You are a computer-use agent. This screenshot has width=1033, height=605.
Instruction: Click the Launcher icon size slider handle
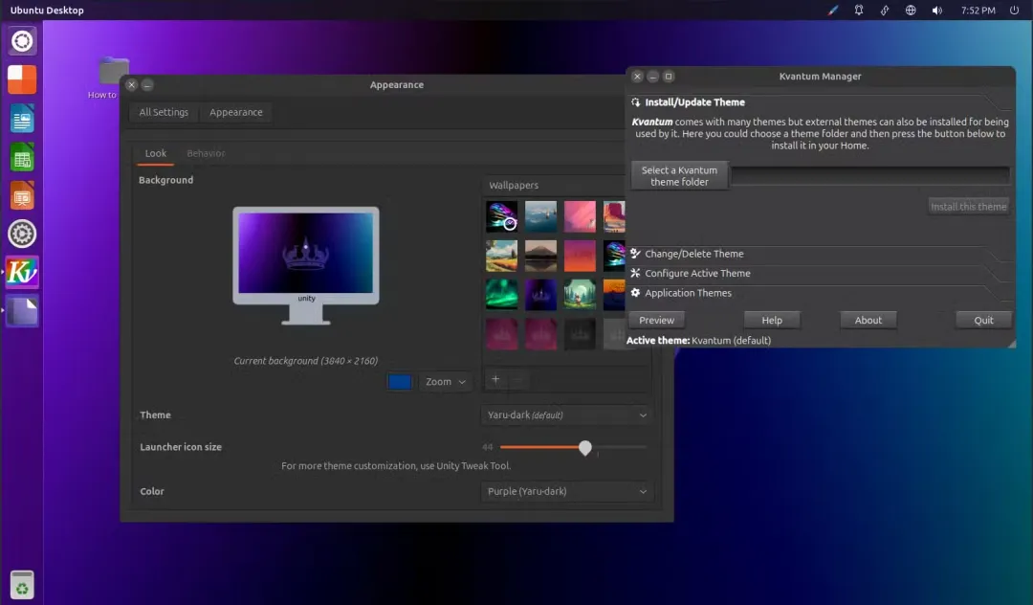pyautogui.click(x=585, y=448)
